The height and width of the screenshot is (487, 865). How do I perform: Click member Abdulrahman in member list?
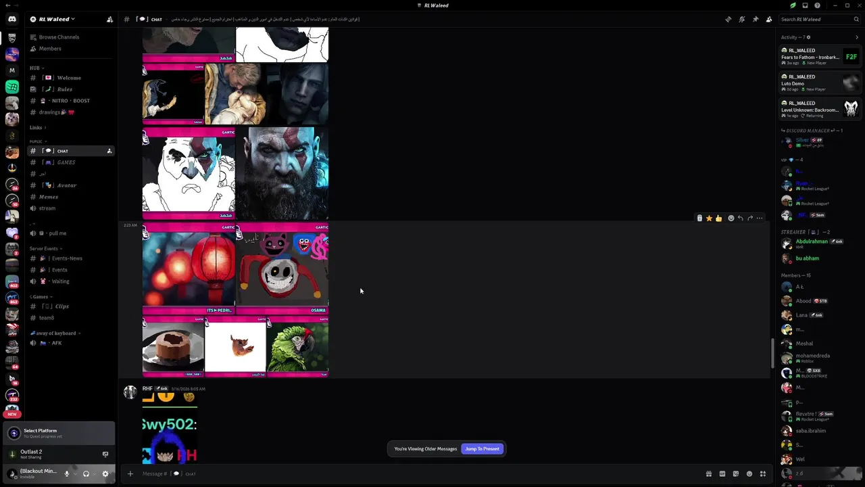click(x=819, y=243)
